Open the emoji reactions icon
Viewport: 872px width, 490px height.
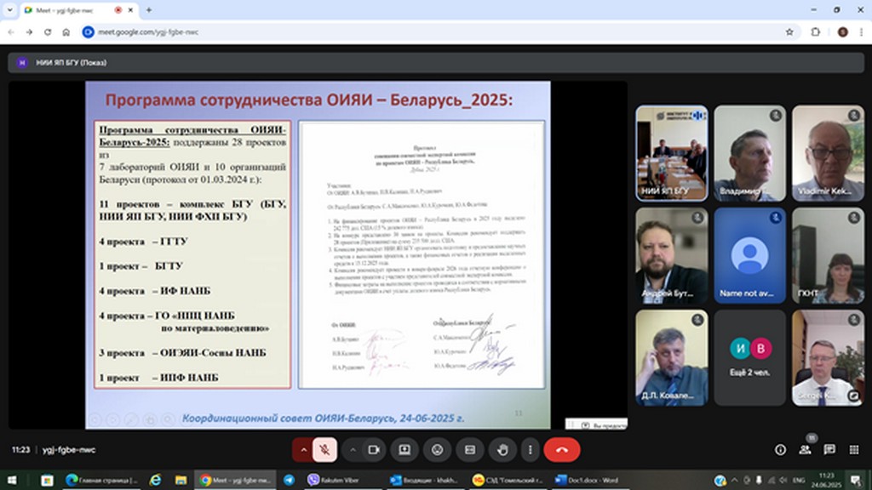pos(438,449)
